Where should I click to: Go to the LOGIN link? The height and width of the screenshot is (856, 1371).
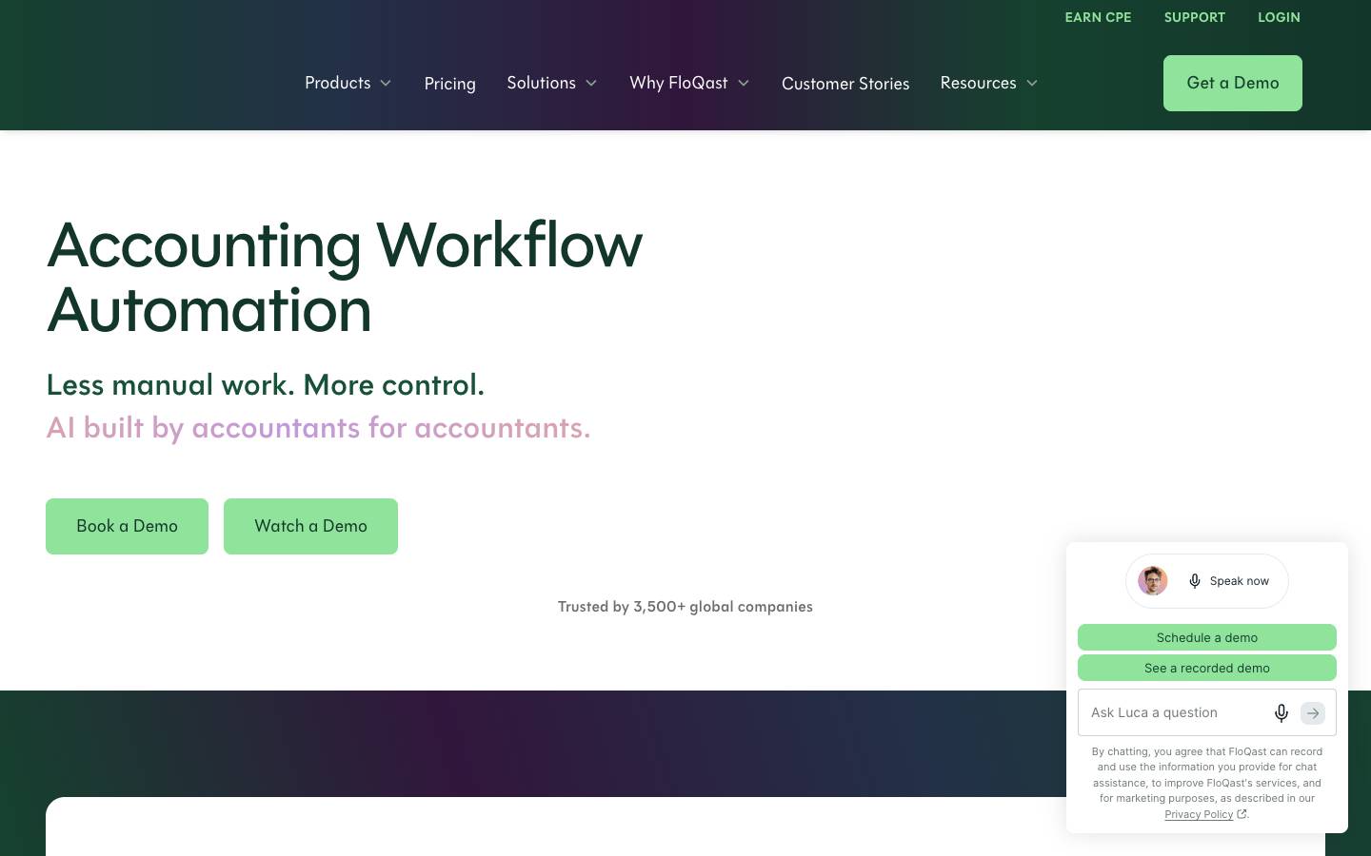1279,17
